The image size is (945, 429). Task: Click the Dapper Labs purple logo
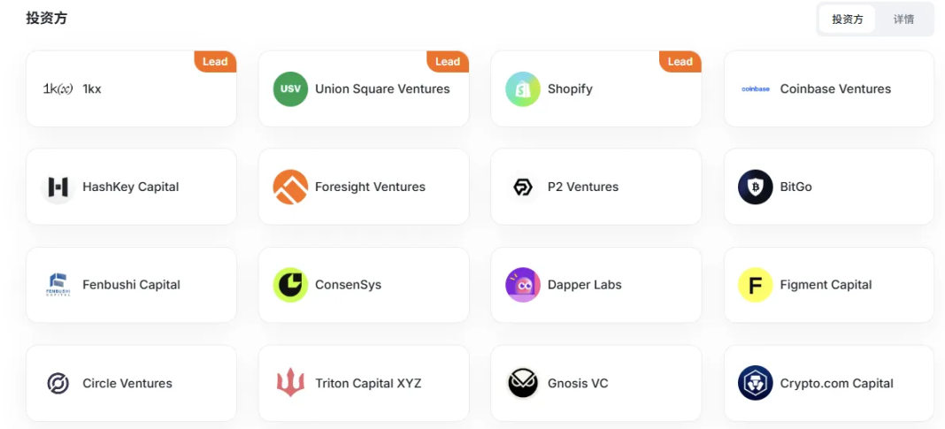523,285
